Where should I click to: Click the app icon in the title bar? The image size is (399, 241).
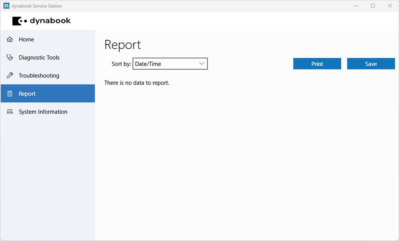coord(6,6)
